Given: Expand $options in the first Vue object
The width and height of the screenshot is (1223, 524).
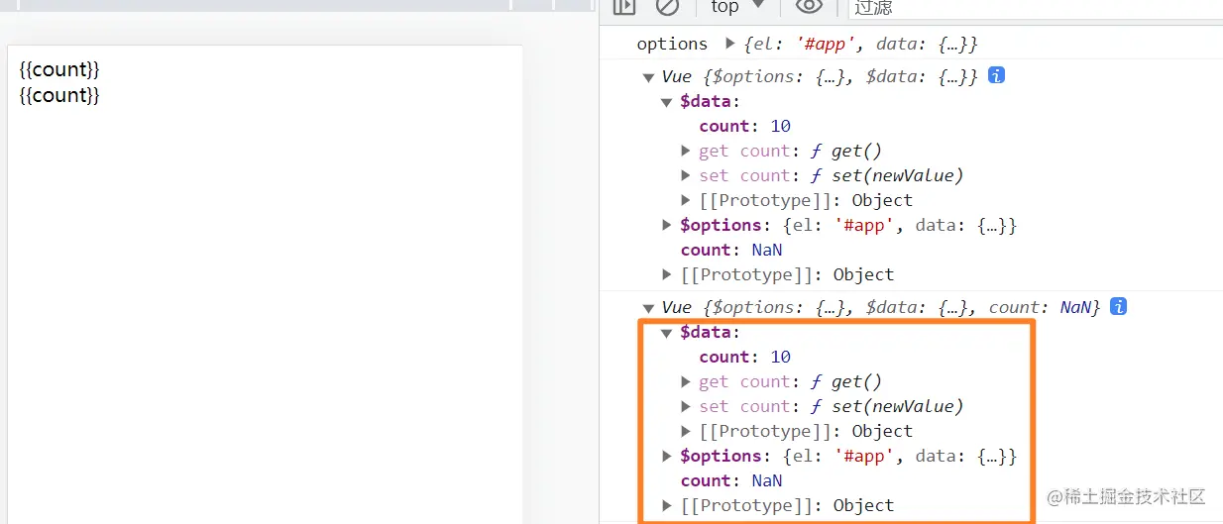Looking at the screenshot, I should (x=667, y=225).
